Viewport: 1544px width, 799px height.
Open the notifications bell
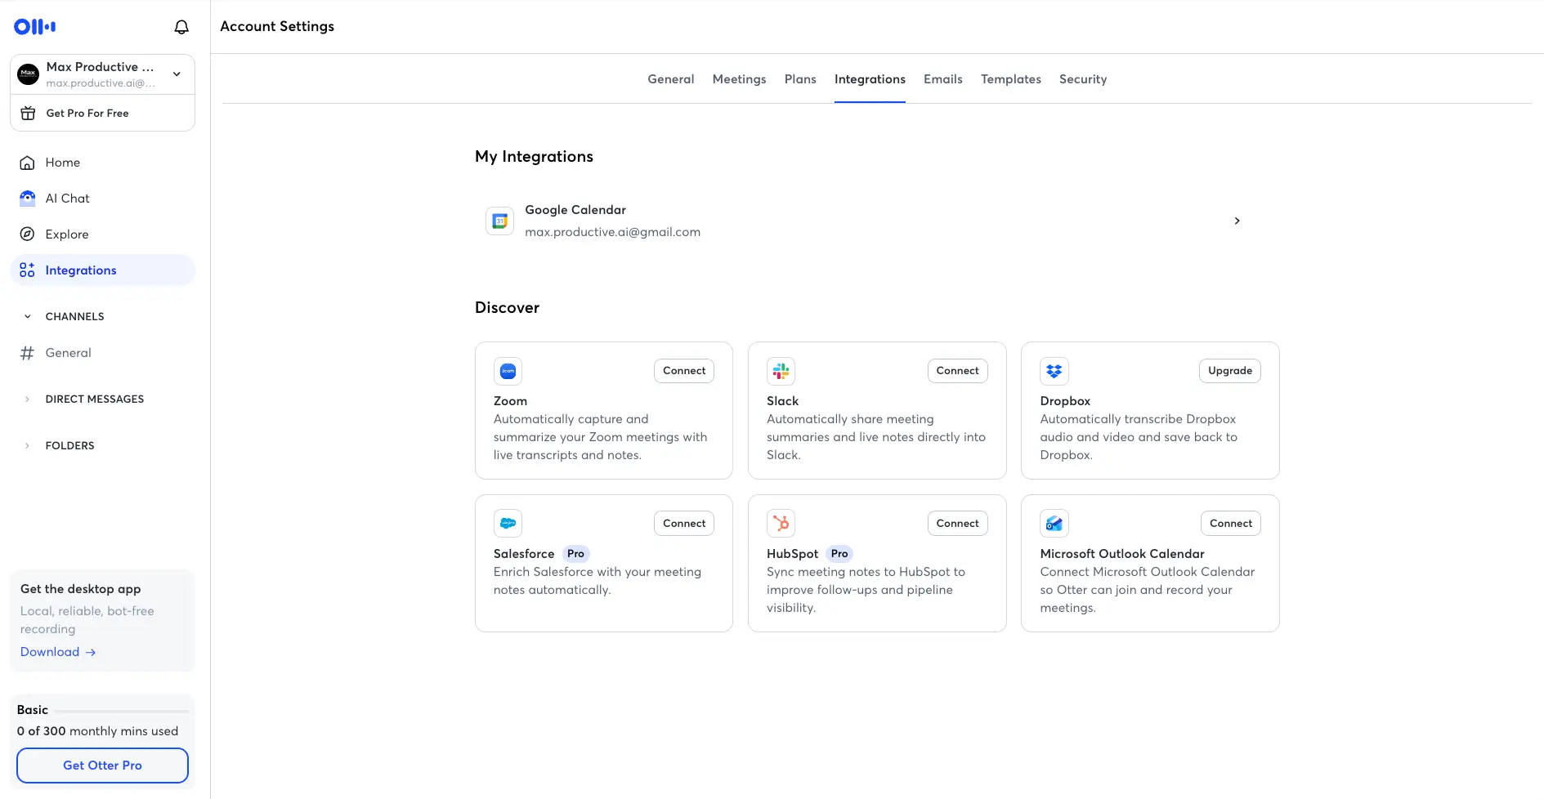[x=181, y=27]
